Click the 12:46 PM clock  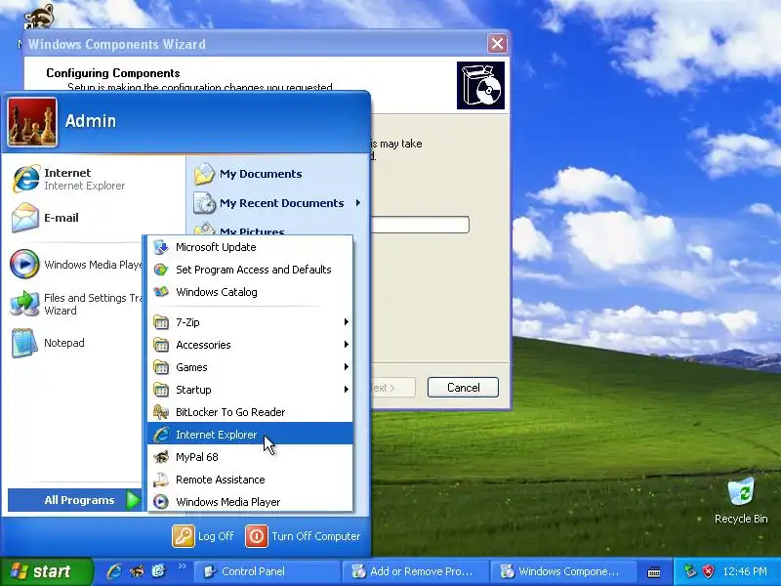(x=745, y=571)
